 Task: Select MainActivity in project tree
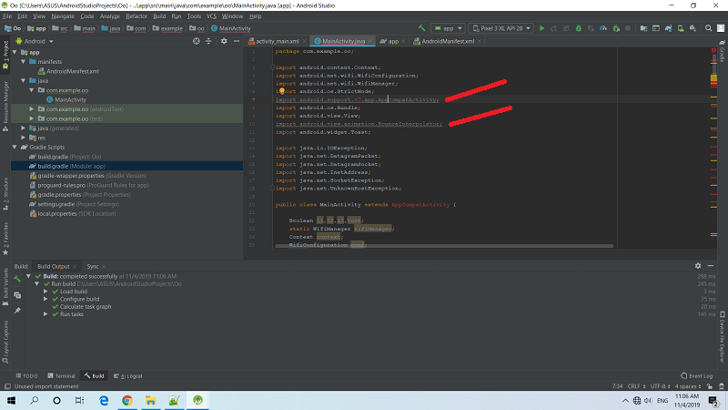click(70, 99)
